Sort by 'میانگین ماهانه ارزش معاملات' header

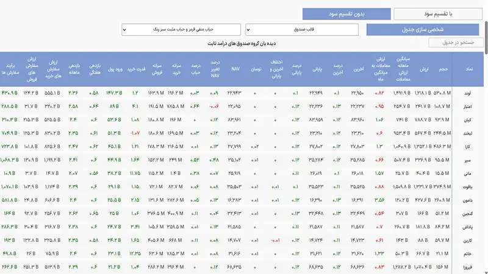[403, 69]
